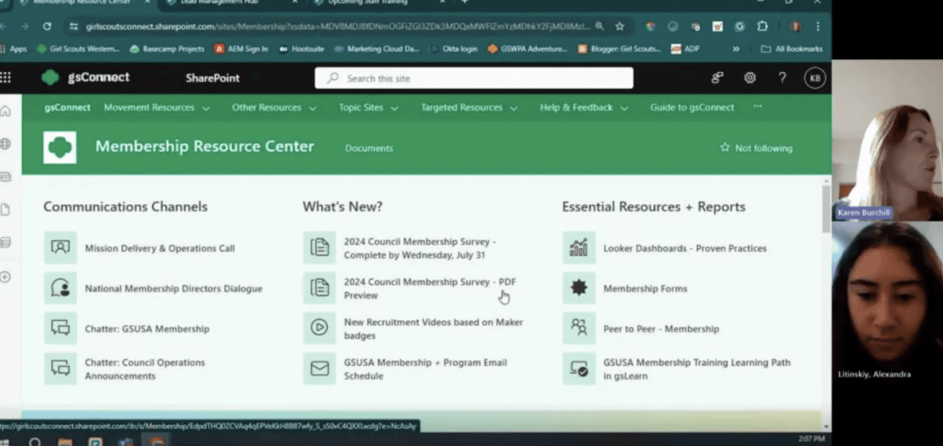
Task: Click the Not following star icon
Action: click(x=725, y=147)
